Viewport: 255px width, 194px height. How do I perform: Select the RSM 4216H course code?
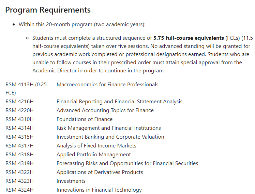pos(19,102)
